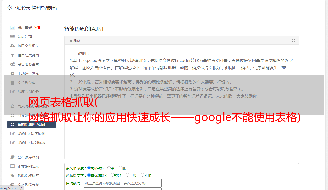Click the 自动锁词 label
This screenshot has height=190, width=328.
point(74,183)
